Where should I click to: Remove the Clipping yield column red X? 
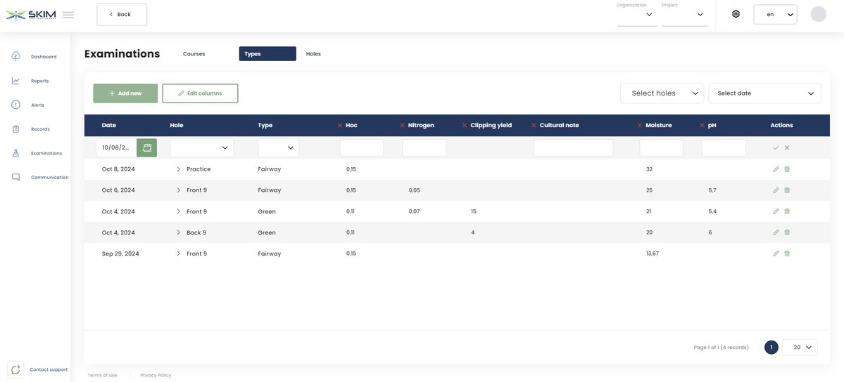click(x=465, y=125)
